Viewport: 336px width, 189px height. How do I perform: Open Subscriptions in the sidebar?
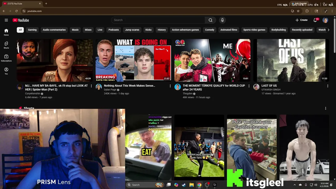[x=6, y=58]
